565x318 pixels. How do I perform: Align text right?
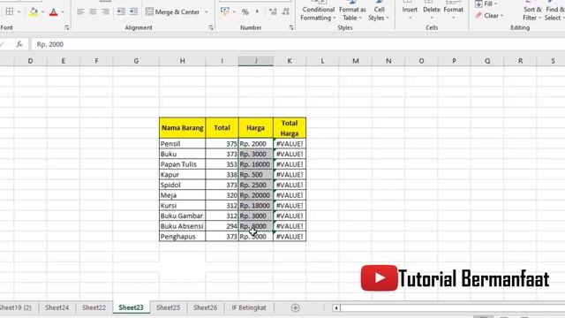(x=105, y=11)
